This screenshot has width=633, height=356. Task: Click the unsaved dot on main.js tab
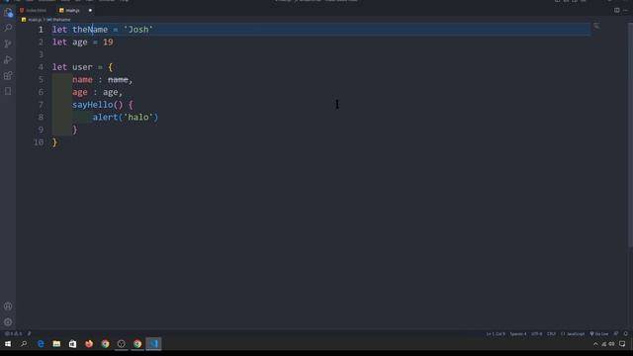[90, 10]
